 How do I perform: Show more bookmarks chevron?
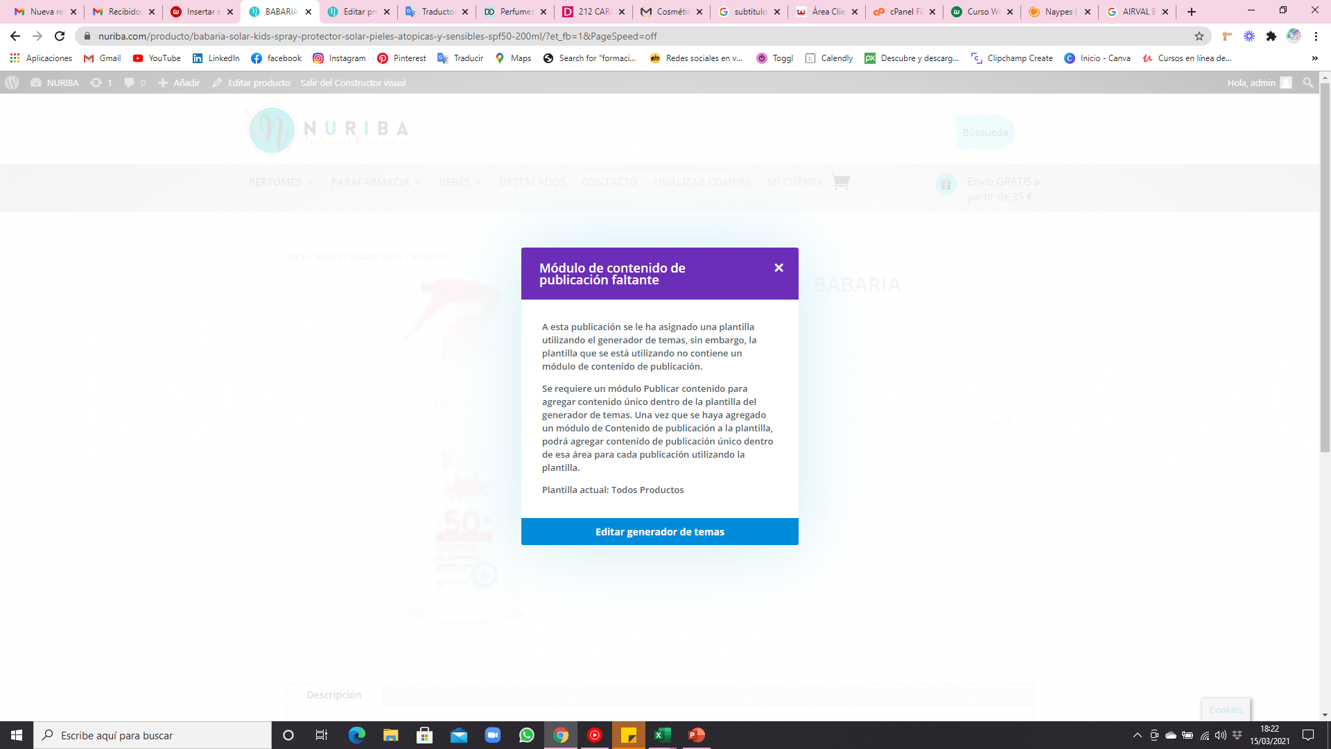(1315, 58)
